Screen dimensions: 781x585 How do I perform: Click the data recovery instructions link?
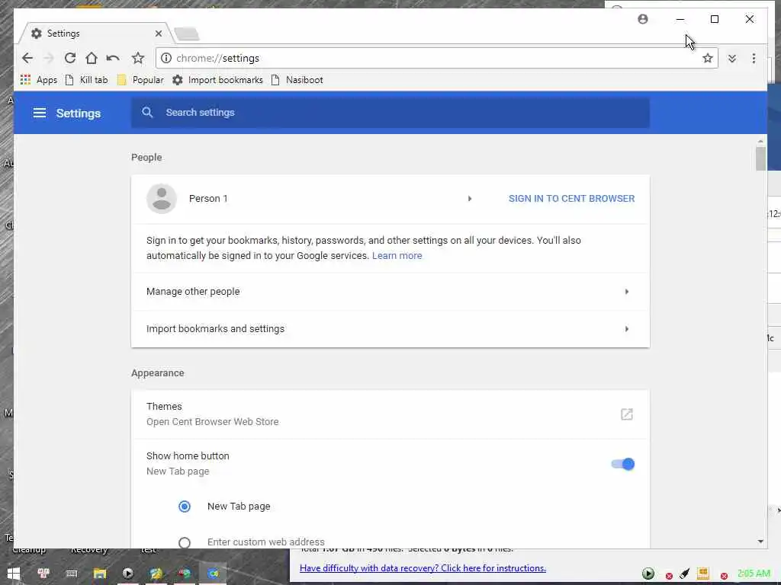[423, 568]
